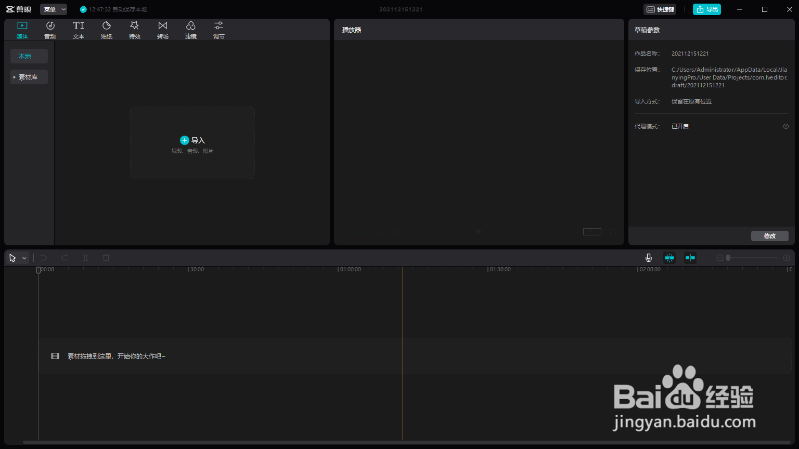Image resolution: width=799 pixels, height=449 pixels.
Task: Click the 02:00:00 timeline ruler mark
Action: tap(650, 269)
